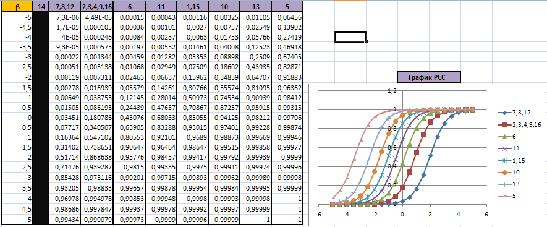Select cell with value 0,14261
The image size is (547, 227).
click(x=161, y=87)
